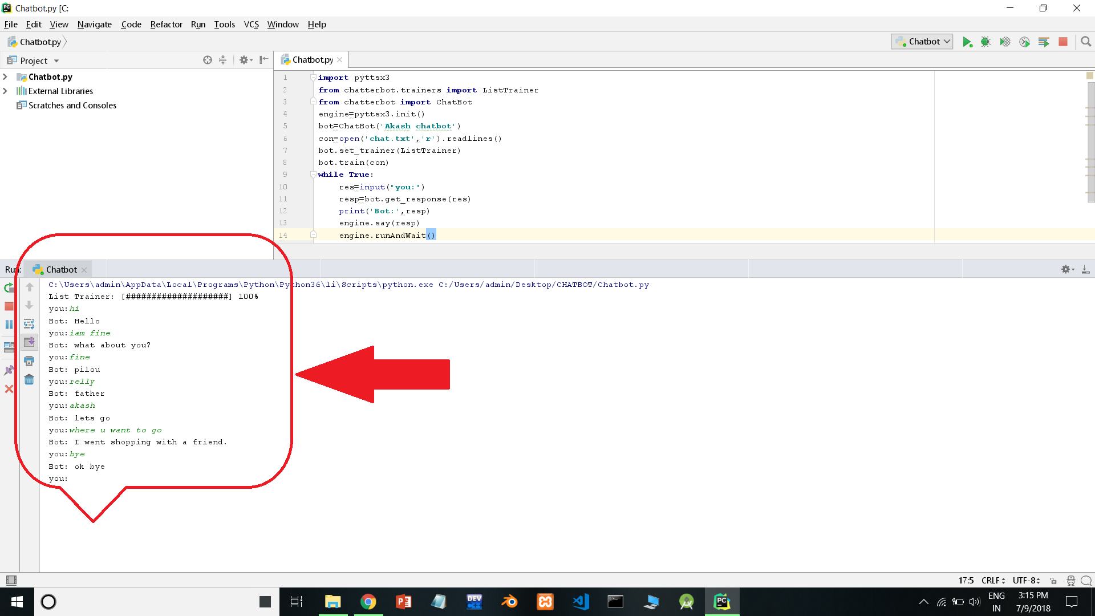Print the console output using the printer icon

[29, 361]
